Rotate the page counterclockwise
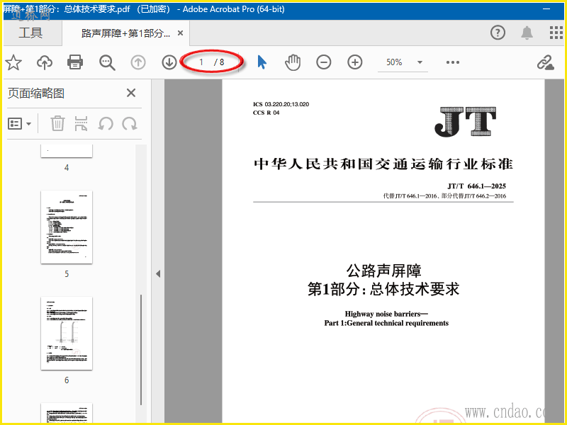This screenshot has height=425, width=567. [106, 123]
